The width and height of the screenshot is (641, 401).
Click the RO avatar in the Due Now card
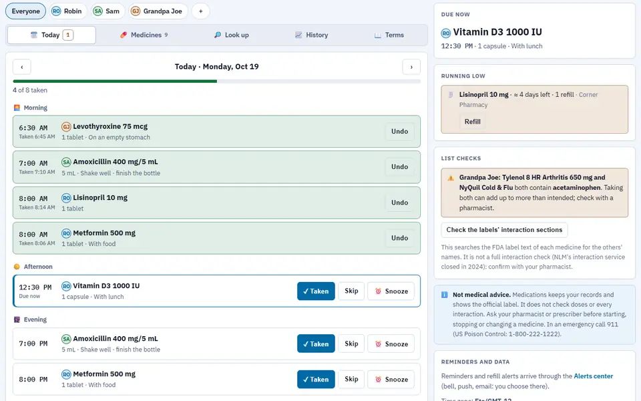[x=445, y=33]
